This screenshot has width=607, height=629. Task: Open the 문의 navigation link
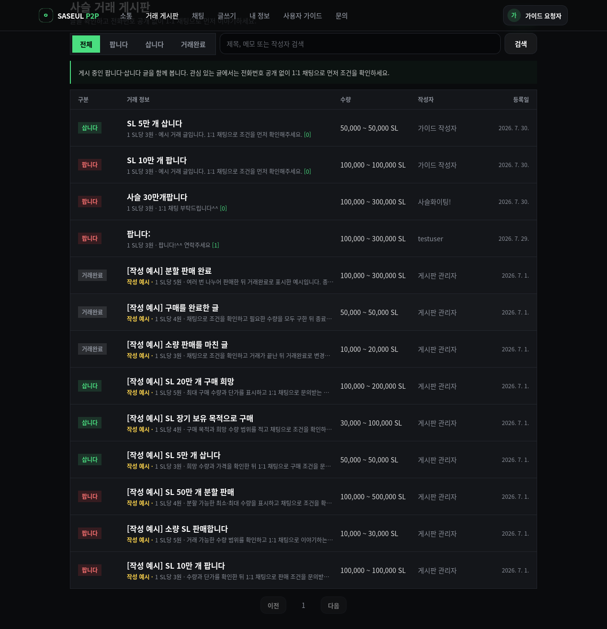342,16
